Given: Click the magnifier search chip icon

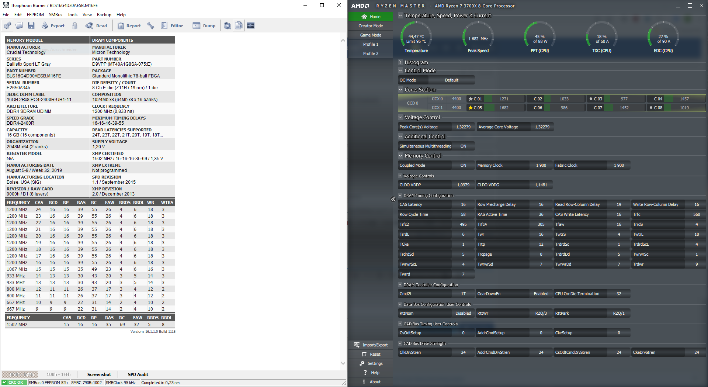Looking at the screenshot, I should click(x=227, y=25).
